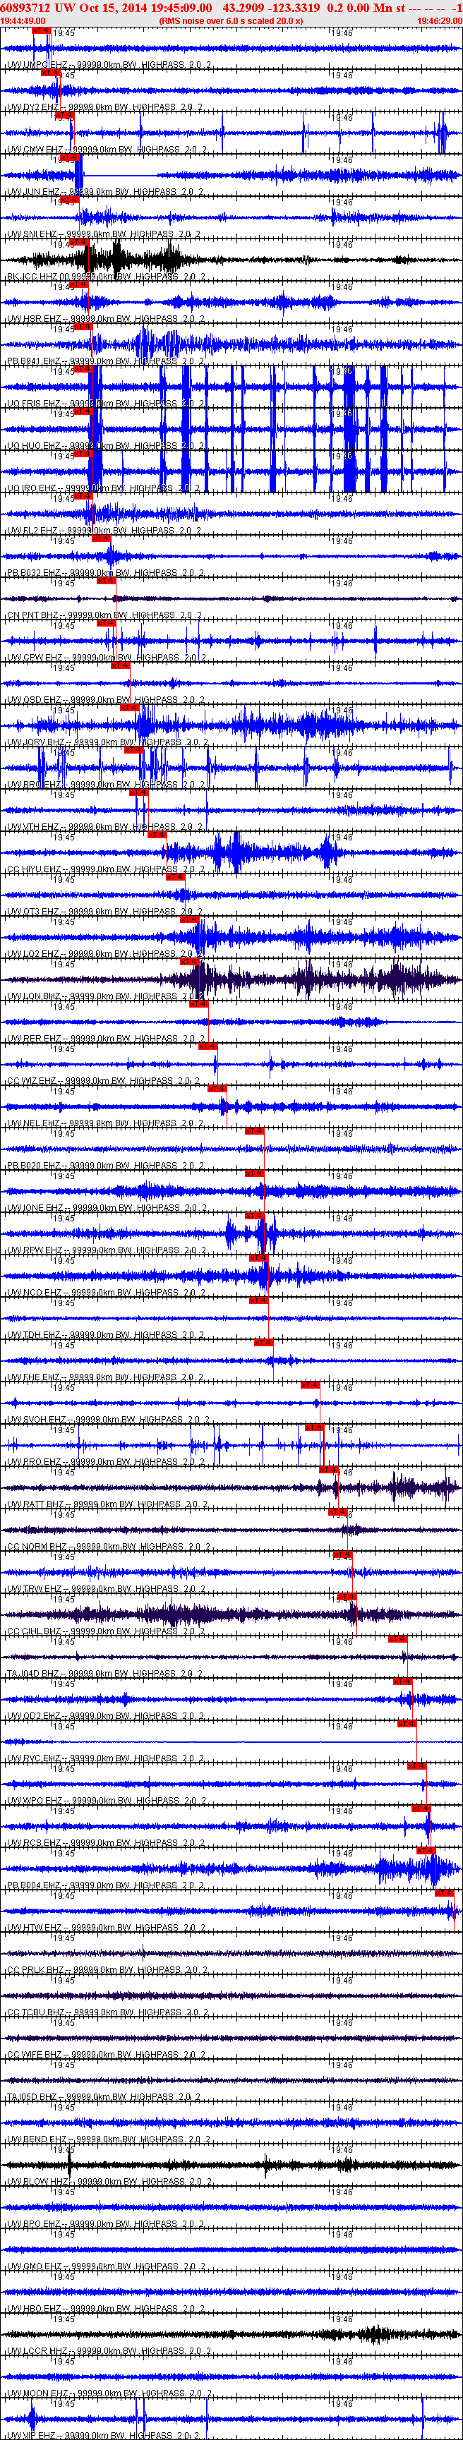Select the UW OT3 EHZ station label
Viewport: 463px width, 2440px height.
(105, 912)
